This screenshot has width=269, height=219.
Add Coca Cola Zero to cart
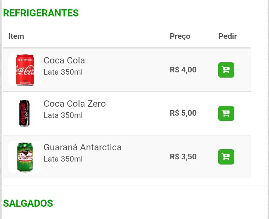226,113
